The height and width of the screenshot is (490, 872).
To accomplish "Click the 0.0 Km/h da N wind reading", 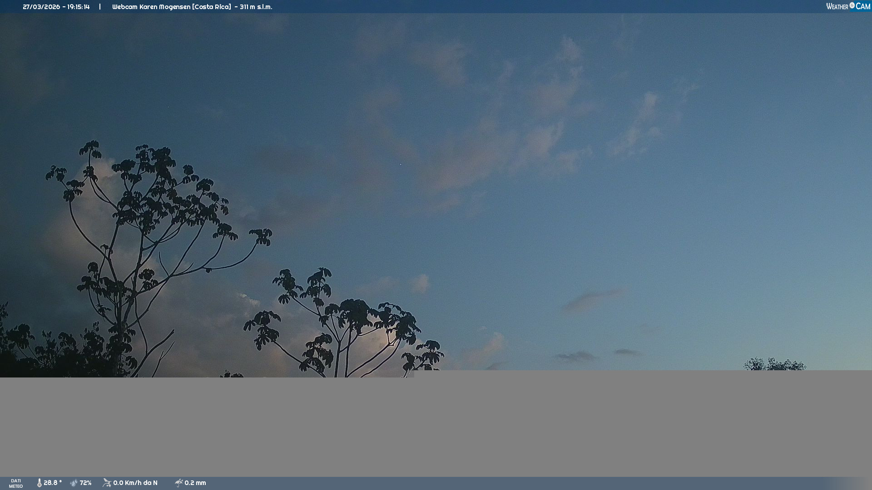I will click(x=135, y=483).
